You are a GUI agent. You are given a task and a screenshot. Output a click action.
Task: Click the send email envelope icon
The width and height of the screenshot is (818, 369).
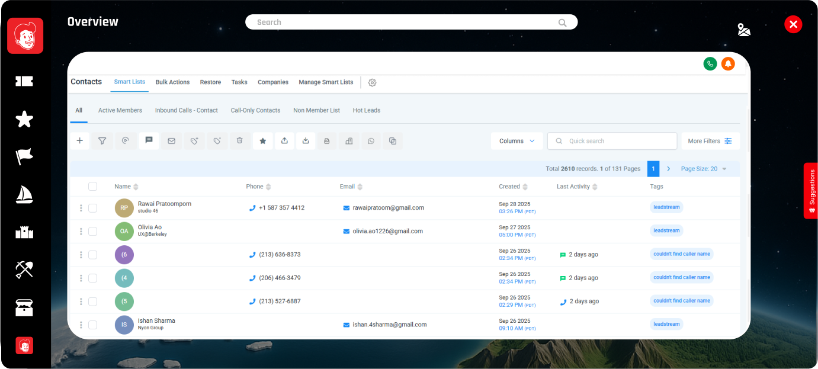(x=171, y=141)
